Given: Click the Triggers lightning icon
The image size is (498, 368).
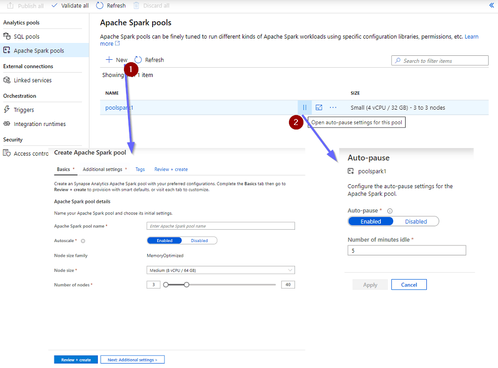Looking at the screenshot, I should tap(7, 110).
